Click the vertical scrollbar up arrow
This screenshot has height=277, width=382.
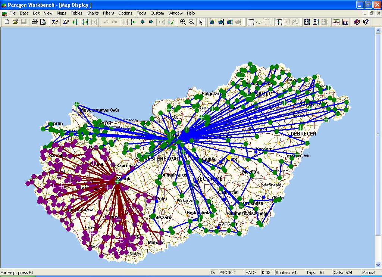click(378, 31)
